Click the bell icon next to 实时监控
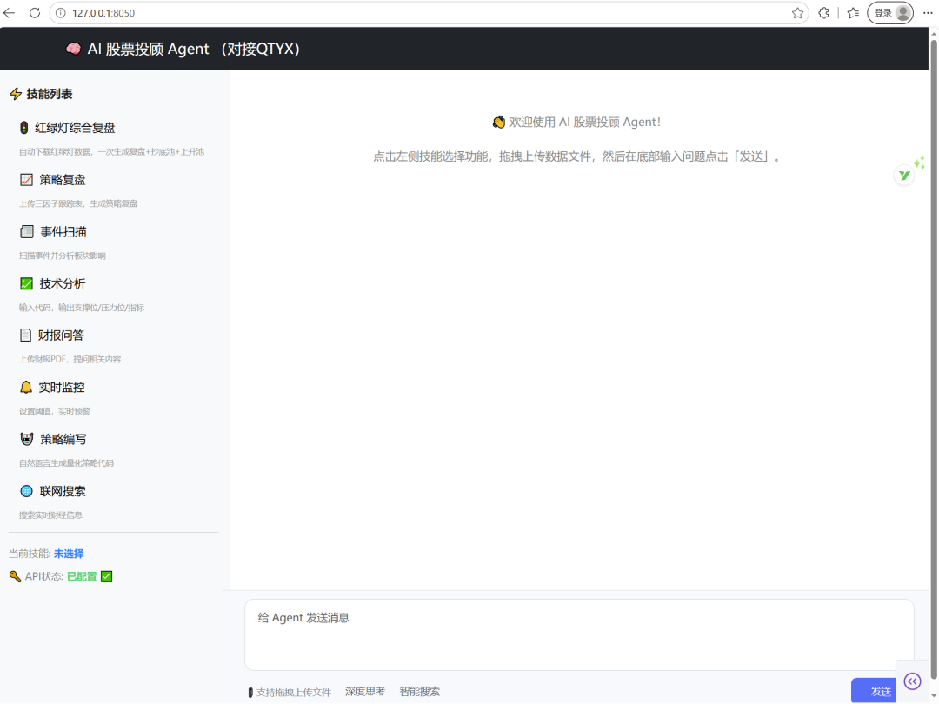Image resolution: width=939 pixels, height=704 pixels. pyautogui.click(x=26, y=388)
